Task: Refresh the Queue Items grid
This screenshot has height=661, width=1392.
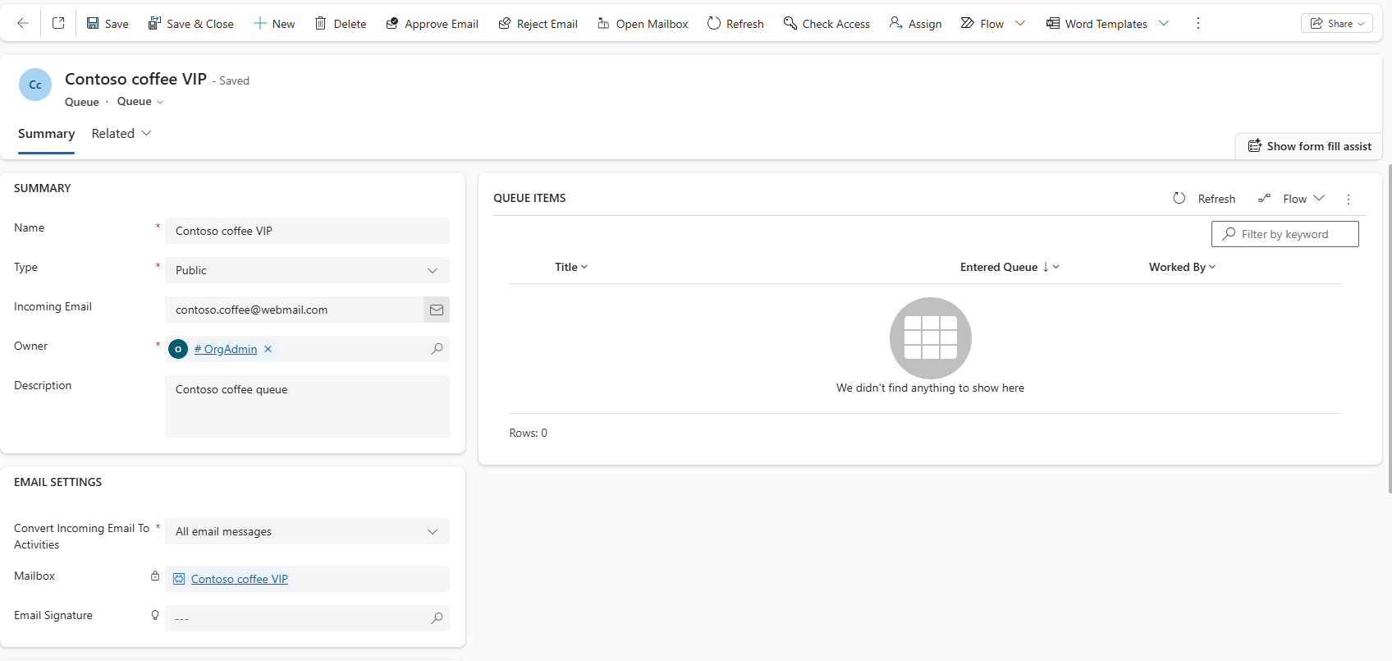Action: point(1204,199)
